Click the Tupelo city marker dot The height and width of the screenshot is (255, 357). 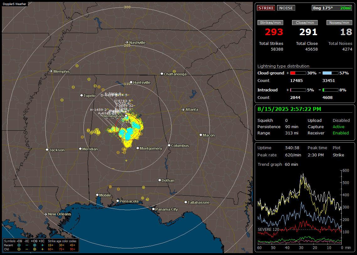coord(82,95)
